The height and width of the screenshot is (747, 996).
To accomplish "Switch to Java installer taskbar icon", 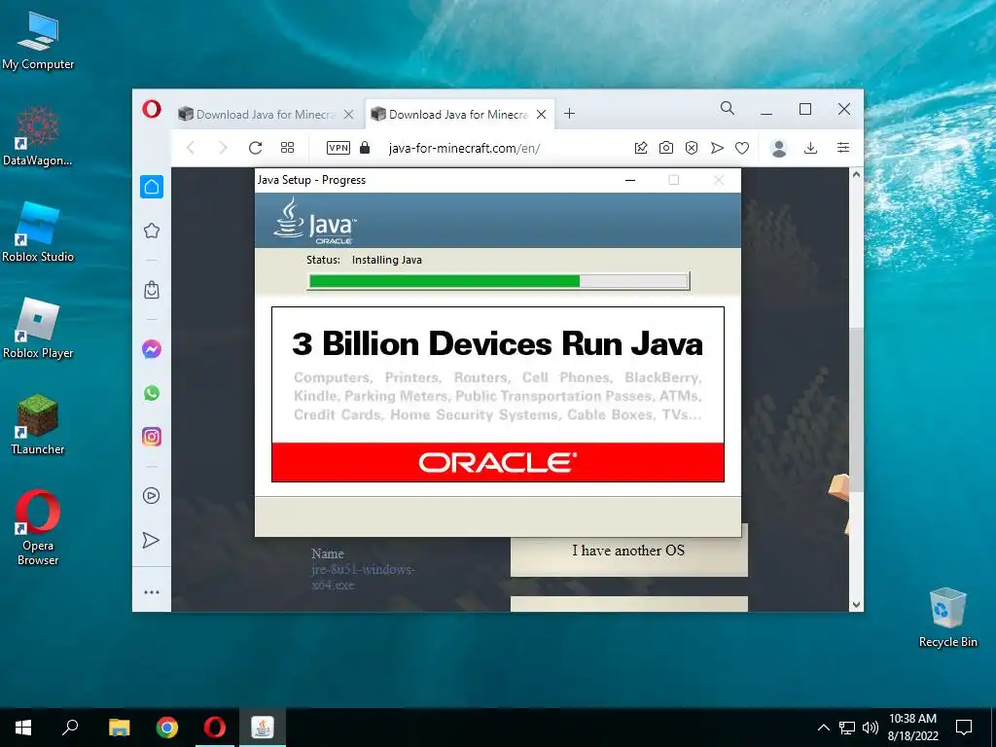I will coord(263,728).
